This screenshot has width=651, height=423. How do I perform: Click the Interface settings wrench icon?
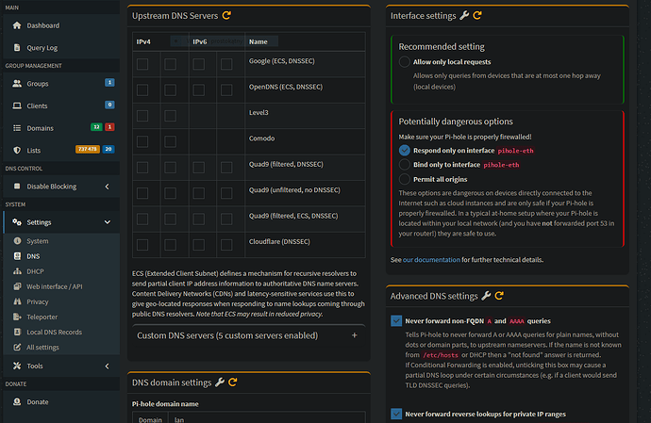click(464, 15)
